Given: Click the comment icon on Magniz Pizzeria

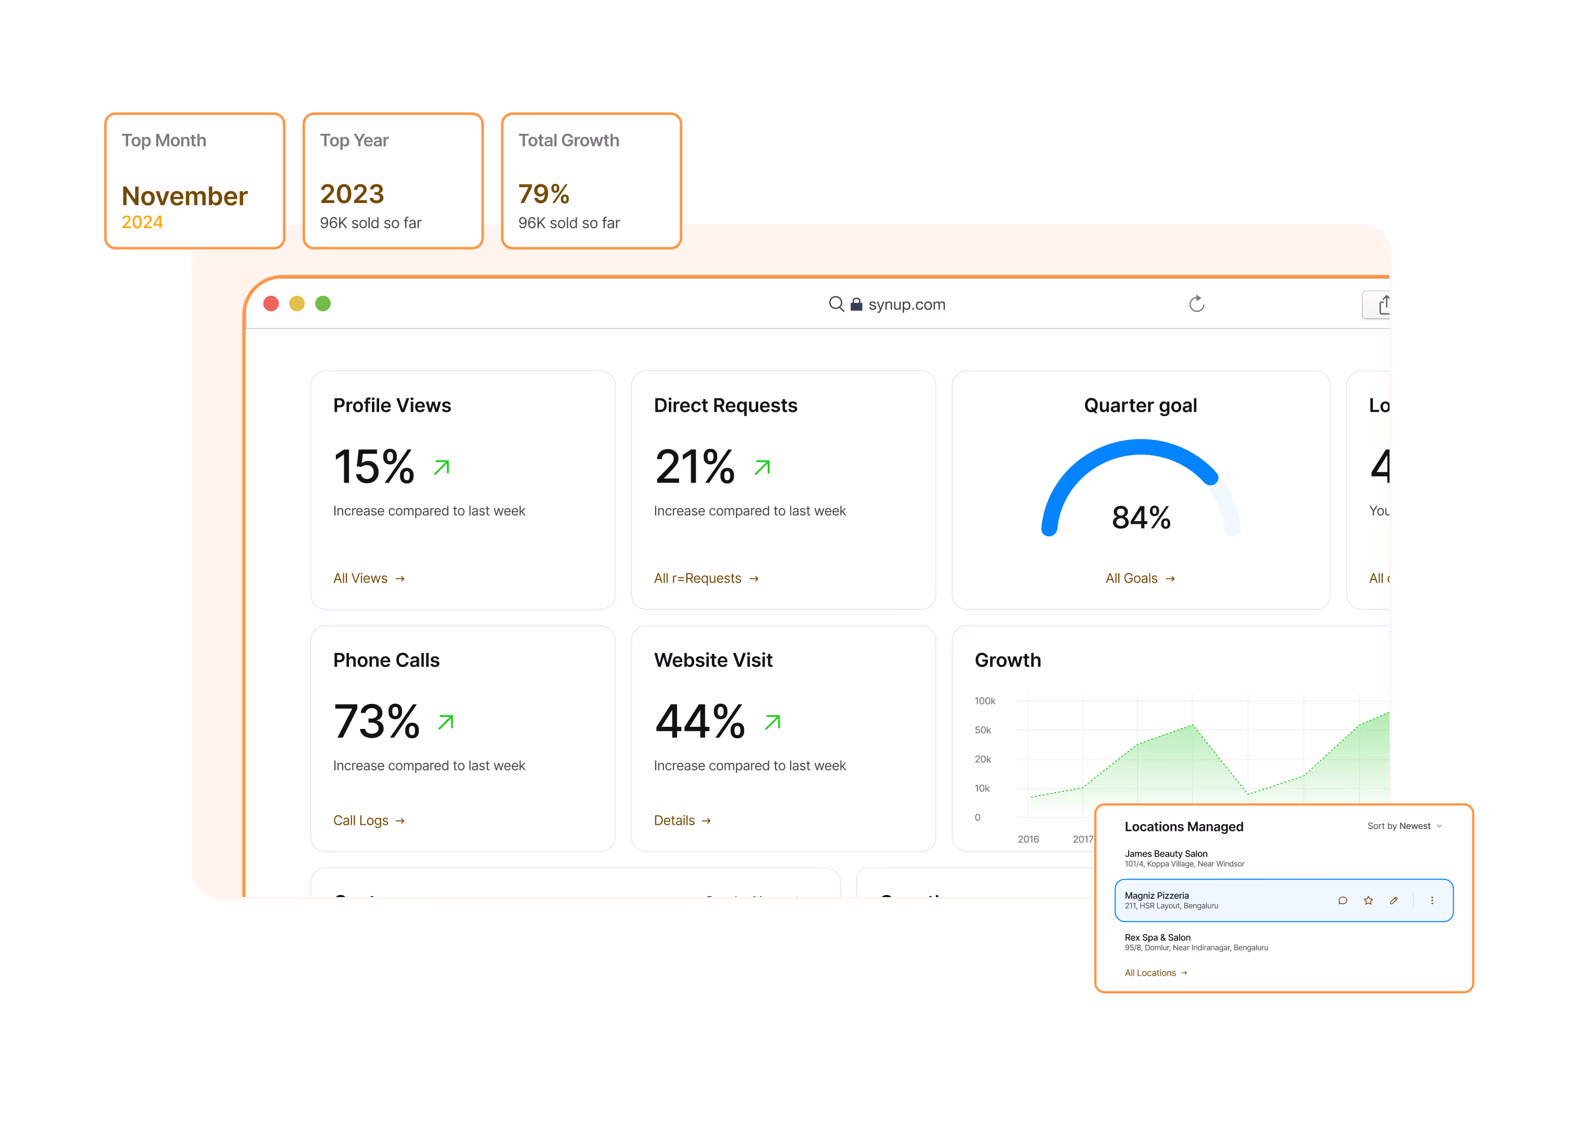Looking at the screenshot, I should click(1342, 900).
